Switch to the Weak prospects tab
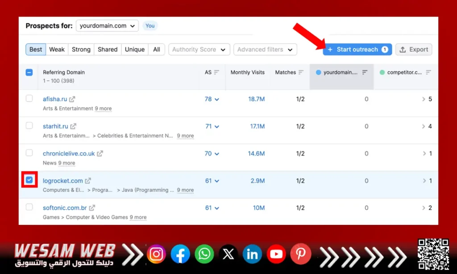457x274 pixels. pyautogui.click(x=57, y=50)
